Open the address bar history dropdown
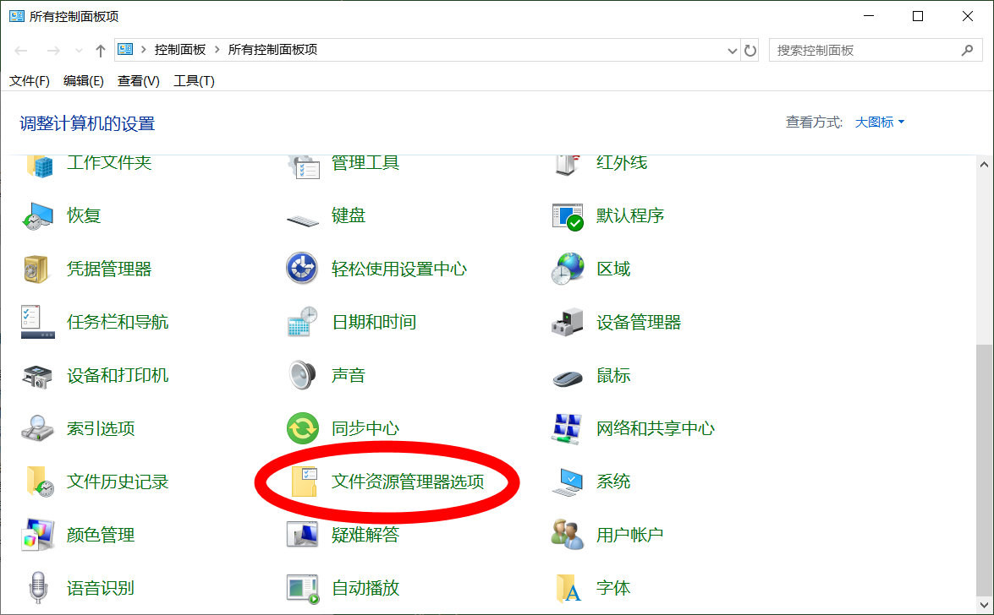 pos(733,50)
